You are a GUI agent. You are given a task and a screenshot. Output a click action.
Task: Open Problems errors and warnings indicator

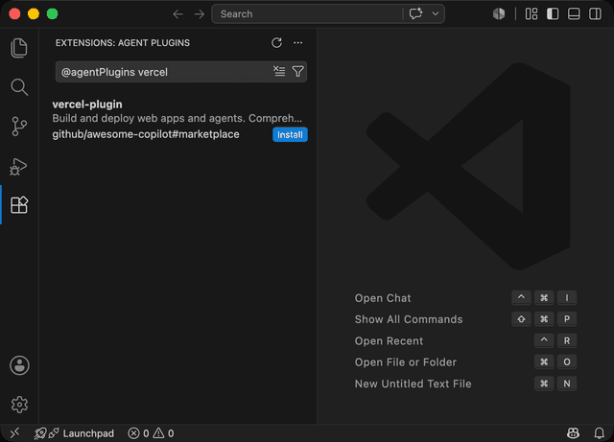tap(151, 433)
